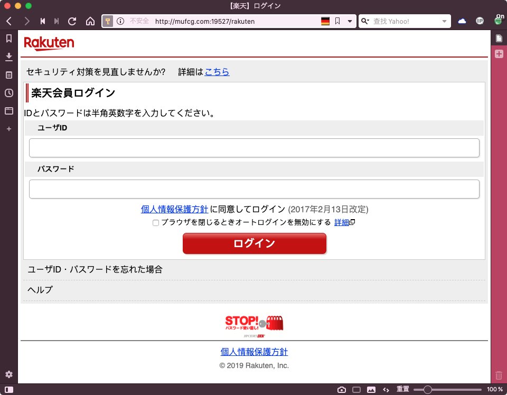
Task: Click the Yahoo search field
Action: coord(406,21)
